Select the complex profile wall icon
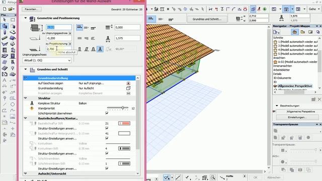This screenshot has width=322, height=181. coord(100,49)
